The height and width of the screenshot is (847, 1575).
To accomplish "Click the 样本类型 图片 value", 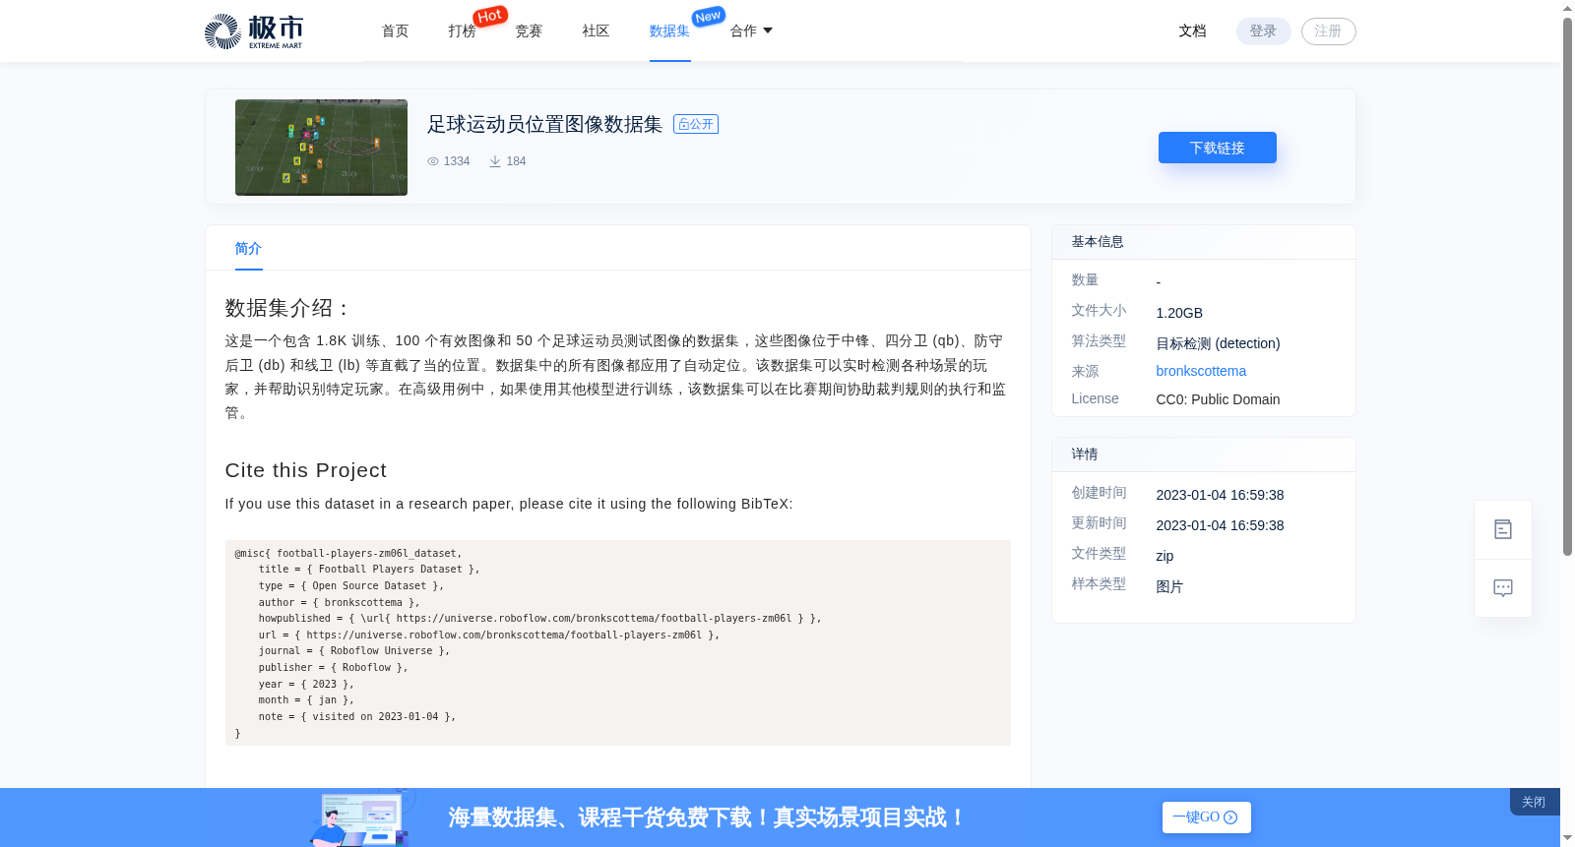I will pyautogui.click(x=1169, y=586).
